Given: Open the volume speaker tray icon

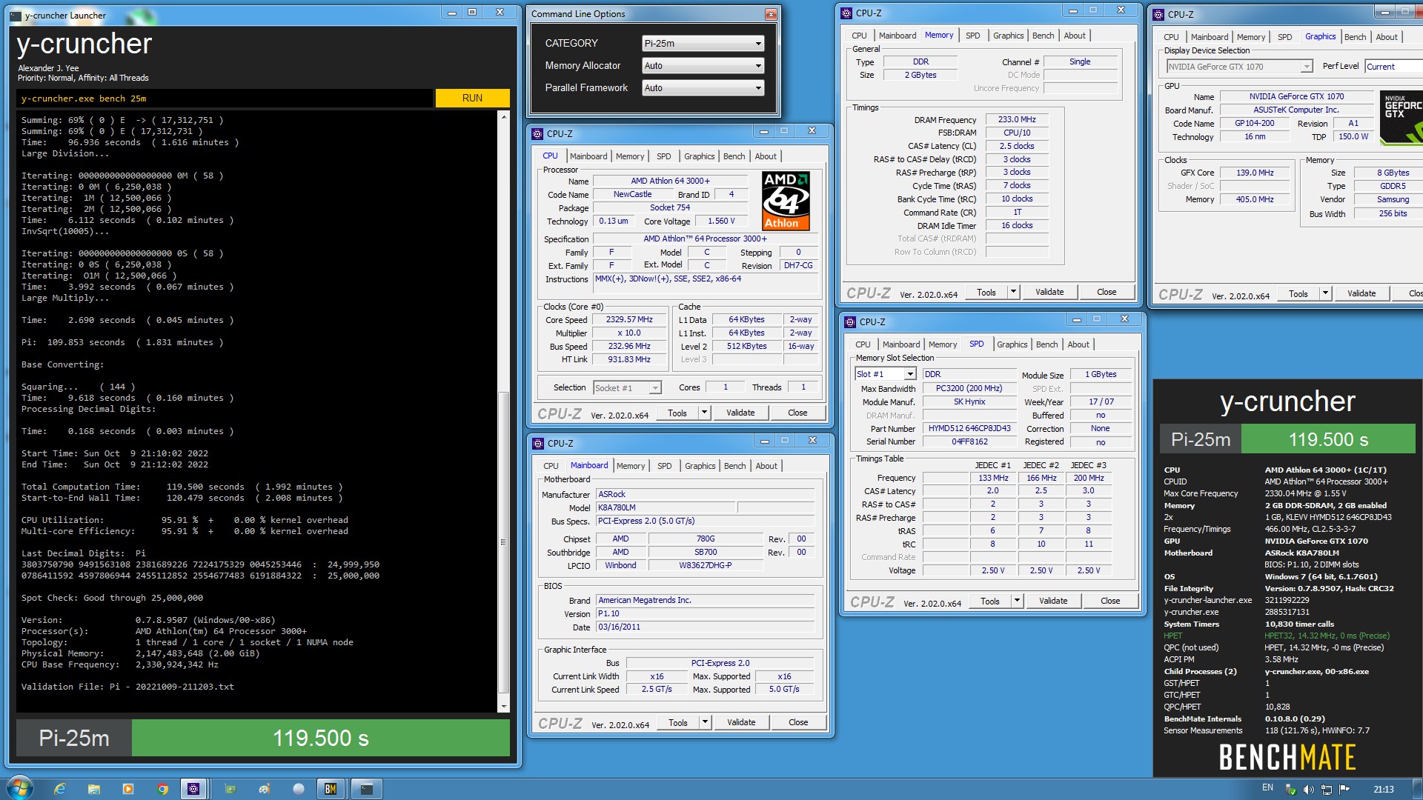Looking at the screenshot, I should pyautogui.click(x=1308, y=790).
